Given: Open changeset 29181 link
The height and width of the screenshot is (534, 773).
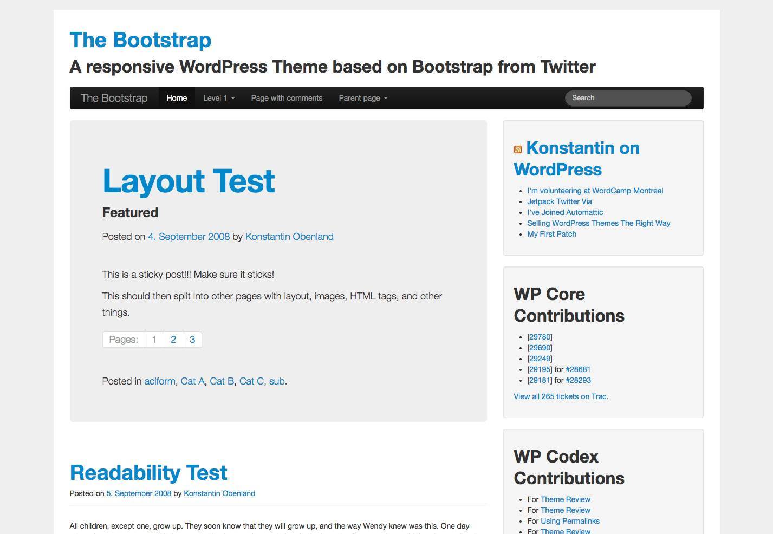Looking at the screenshot, I should click(540, 380).
